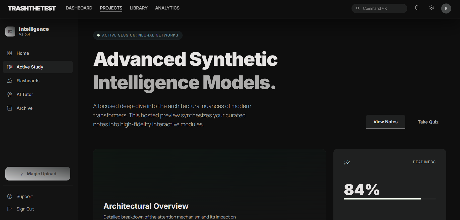Click the lightning bolt on Magic Upload
460x220 pixels.
point(22,174)
